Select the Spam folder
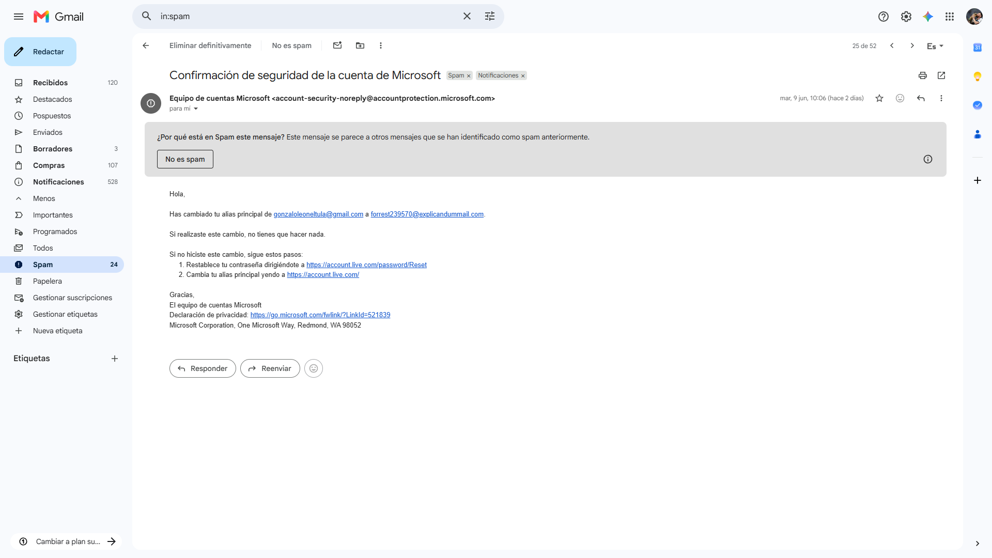This screenshot has height=558, width=992. (x=62, y=265)
